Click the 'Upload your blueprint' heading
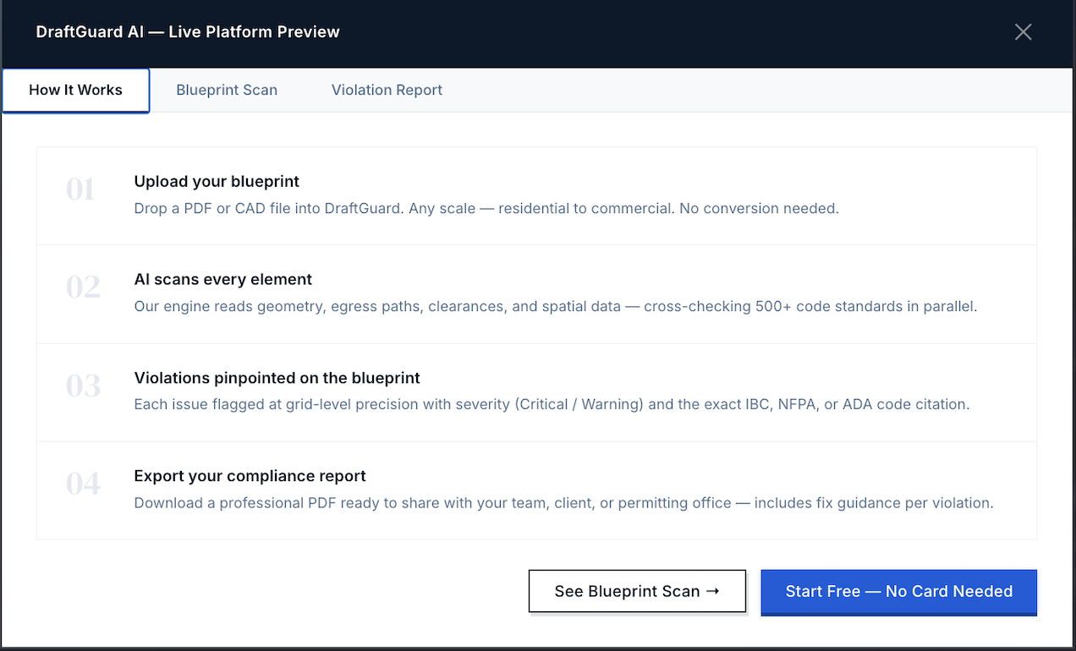The height and width of the screenshot is (651, 1076). (217, 182)
